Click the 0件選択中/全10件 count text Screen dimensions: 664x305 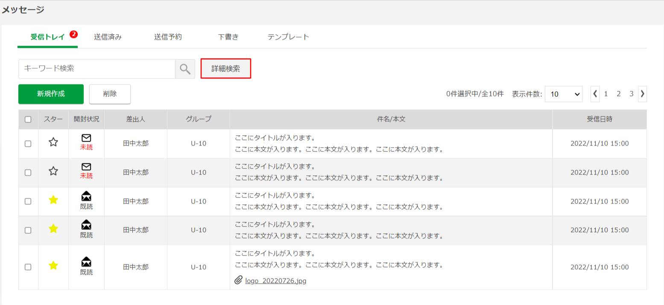pyautogui.click(x=475, y=94)
